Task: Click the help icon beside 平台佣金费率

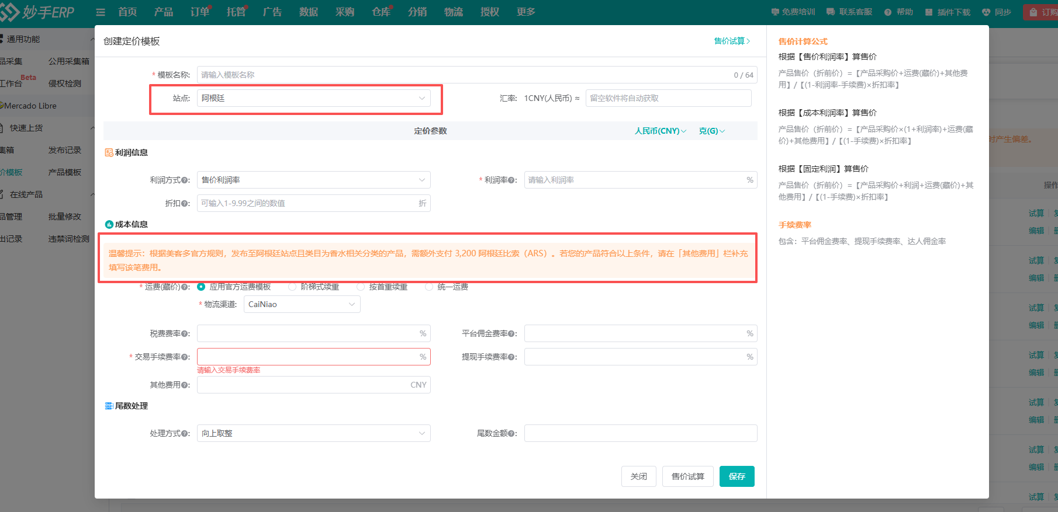Action: [x=512, y=334]
